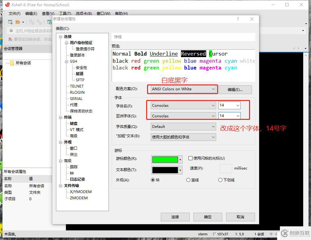Collapse the 用户身份验证 tree node
The height and width of the screenshot is (240, 311).
click(x=67, y=43)
